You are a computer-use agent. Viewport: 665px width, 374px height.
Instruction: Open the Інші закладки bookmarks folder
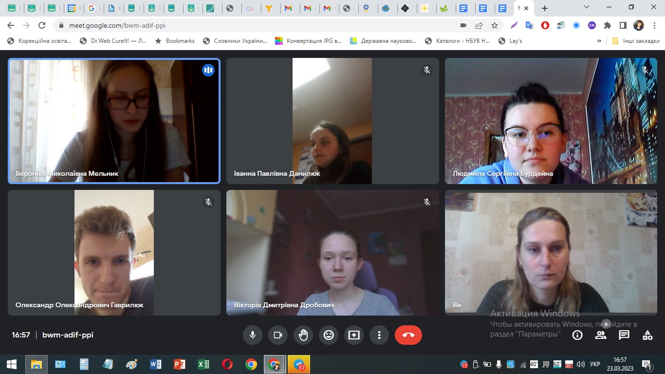pyautogui.click(x=636, y=41)
